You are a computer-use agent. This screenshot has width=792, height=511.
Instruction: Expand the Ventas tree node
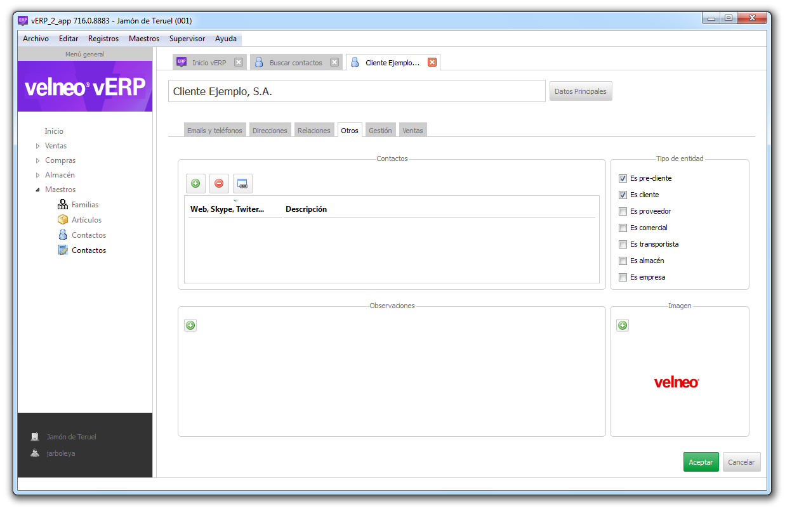[37, 146]
